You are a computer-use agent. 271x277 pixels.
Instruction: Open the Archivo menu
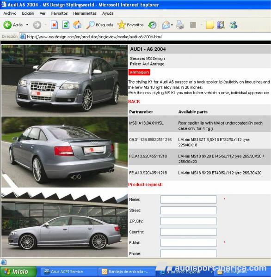(x=10, y=13)
